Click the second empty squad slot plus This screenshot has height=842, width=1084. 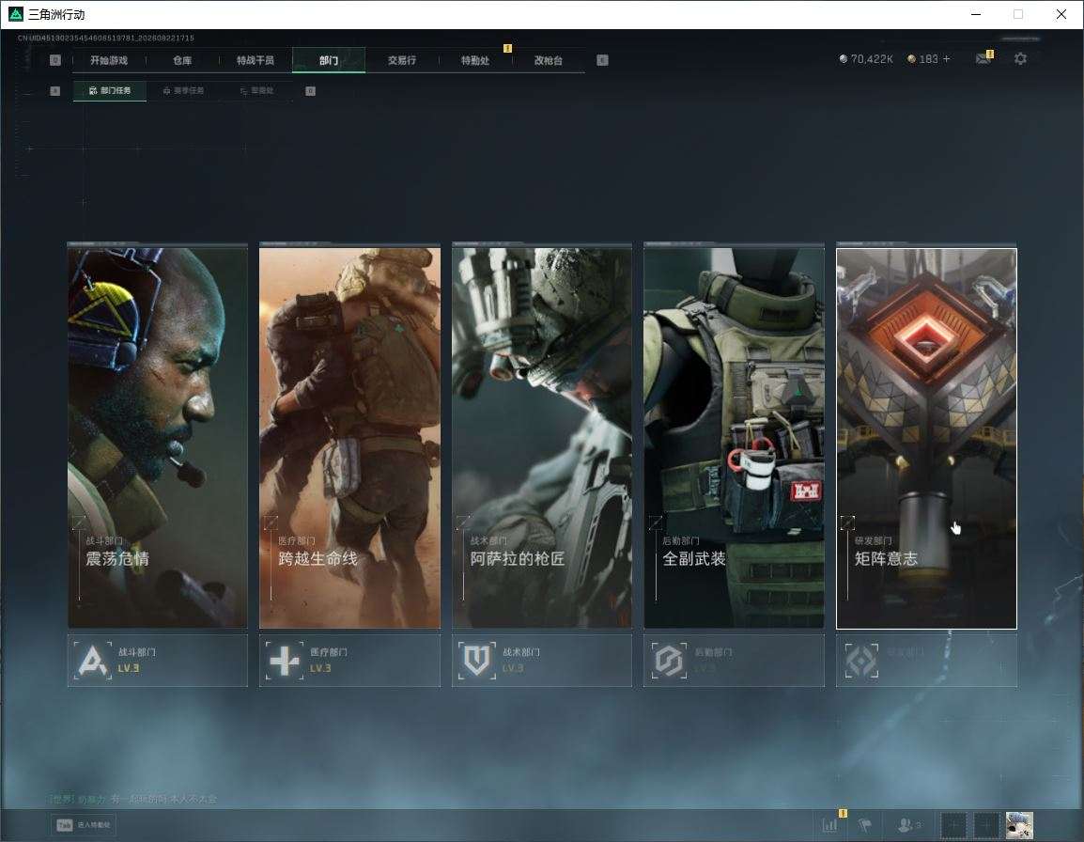[x=986, y=825]
